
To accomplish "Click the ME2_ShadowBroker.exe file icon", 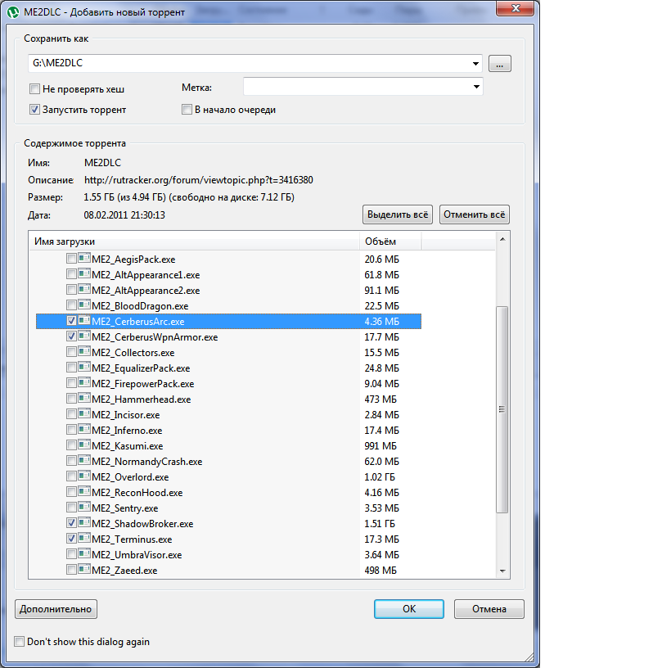I will [84, 523].
